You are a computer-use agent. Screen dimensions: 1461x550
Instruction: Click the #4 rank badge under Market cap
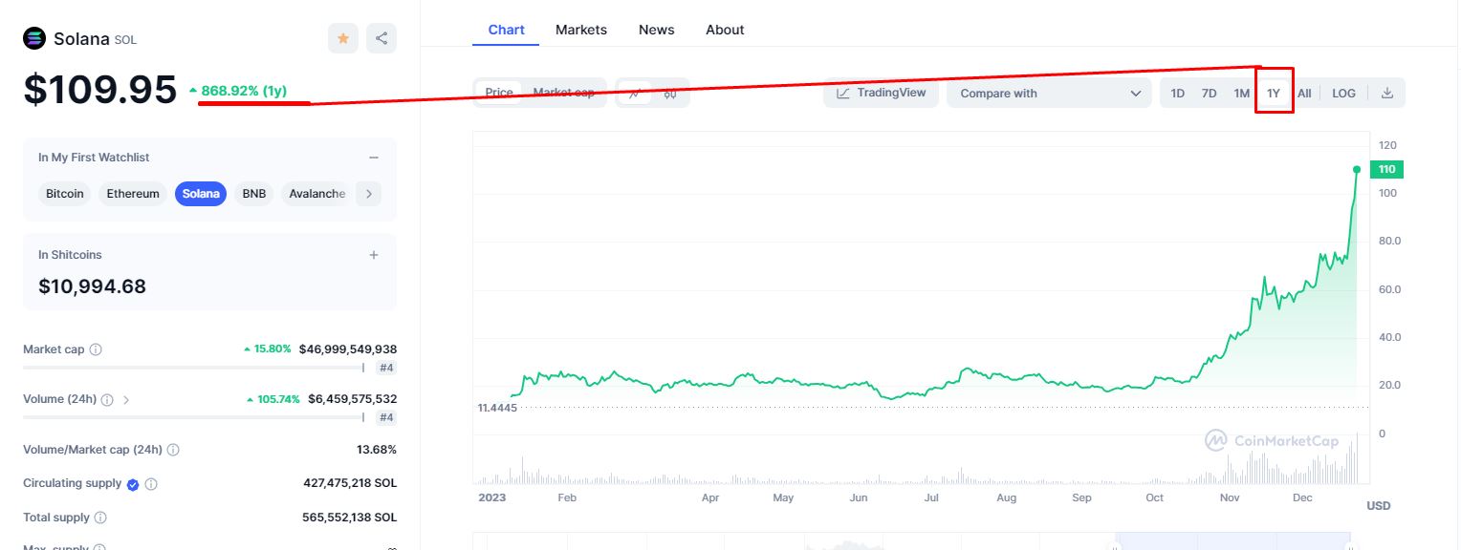386,368
